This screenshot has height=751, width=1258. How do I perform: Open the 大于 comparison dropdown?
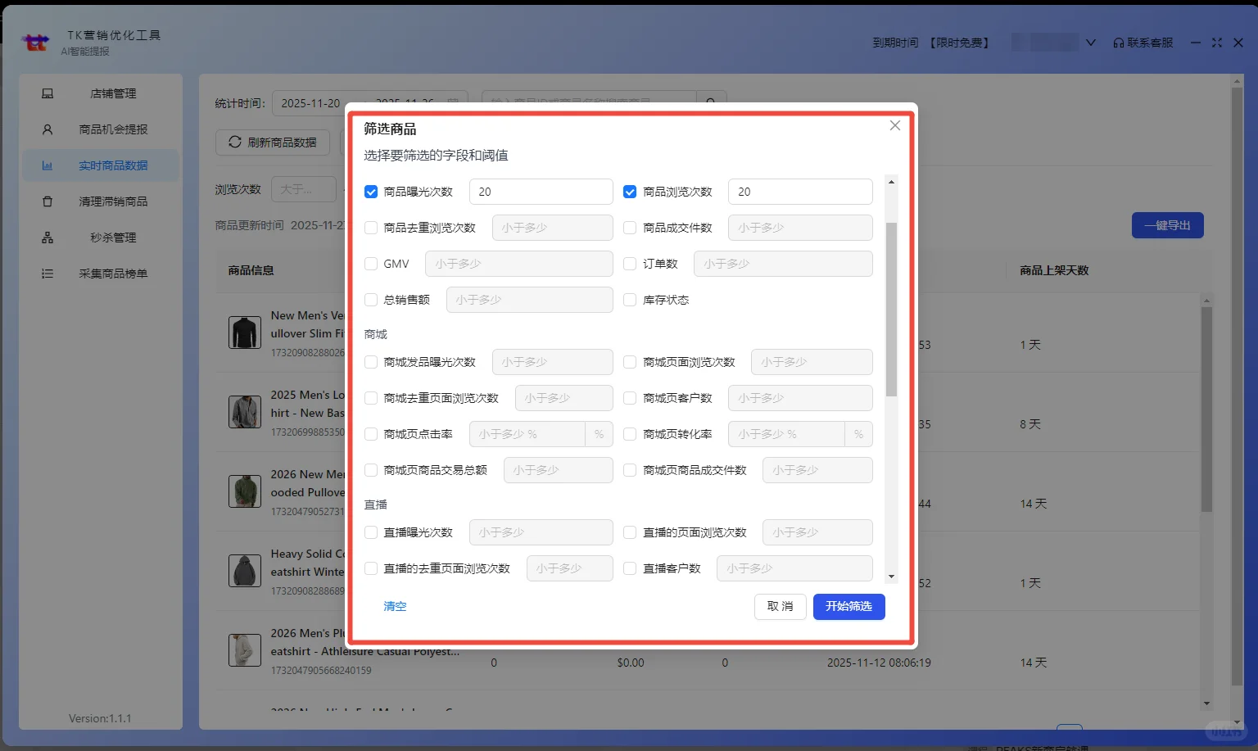(303, 188)
